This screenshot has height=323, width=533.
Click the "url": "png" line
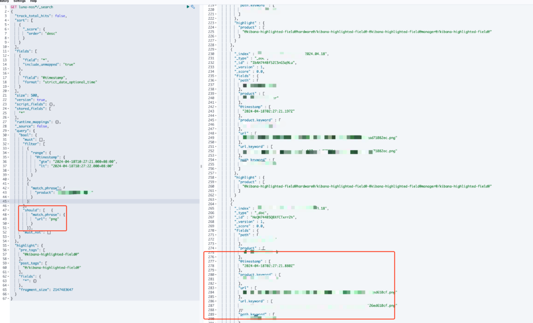point(47,219)
